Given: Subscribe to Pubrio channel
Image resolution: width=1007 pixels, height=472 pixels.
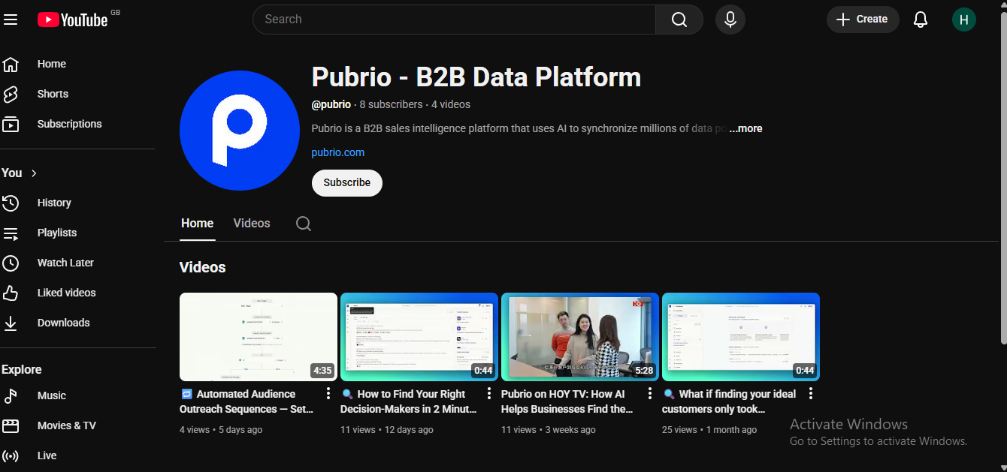Looking at the screenshot, I should point(346,182).
